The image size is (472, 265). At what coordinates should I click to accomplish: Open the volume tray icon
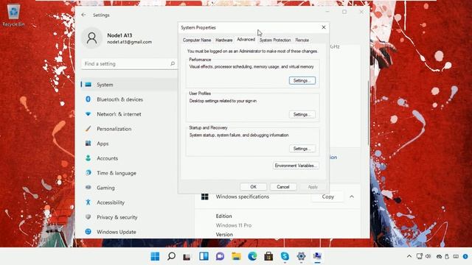click(428, 256)
